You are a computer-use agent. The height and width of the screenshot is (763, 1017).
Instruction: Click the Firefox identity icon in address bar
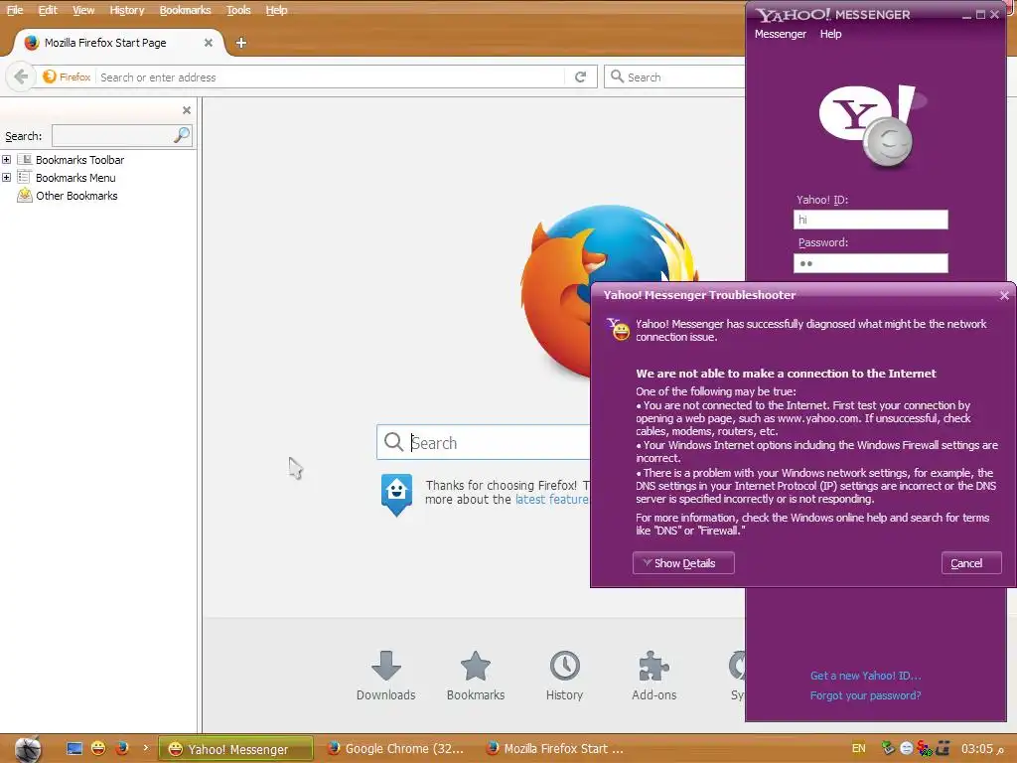[x=67, y=76]
